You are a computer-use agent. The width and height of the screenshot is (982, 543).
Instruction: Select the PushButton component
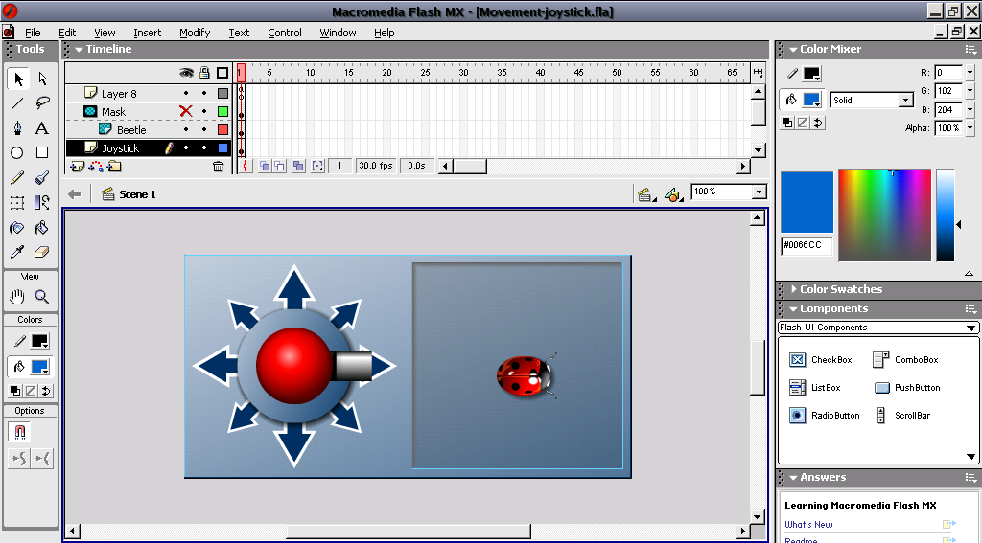click(907, 388)
